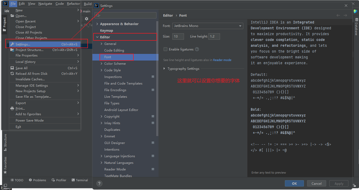Viewport: 359px width, 190px height.
Task: Click the Settings wrench icon in File menu
Action: click(12, 44)
